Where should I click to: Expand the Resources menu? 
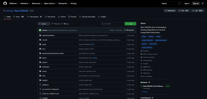[x=37, y=3]
